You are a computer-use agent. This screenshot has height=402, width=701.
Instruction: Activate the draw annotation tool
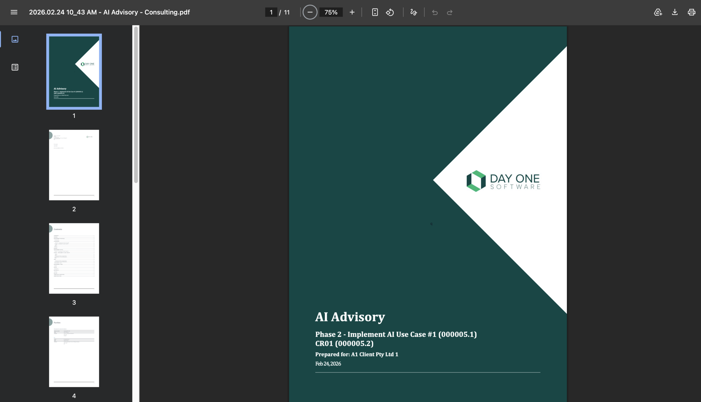click(413, 12)
